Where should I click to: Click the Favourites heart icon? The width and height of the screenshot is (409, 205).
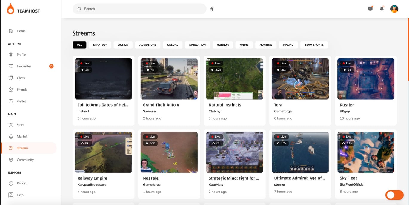point(11,66)
